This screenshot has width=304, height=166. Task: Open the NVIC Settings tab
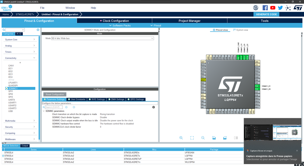point(97,99)
